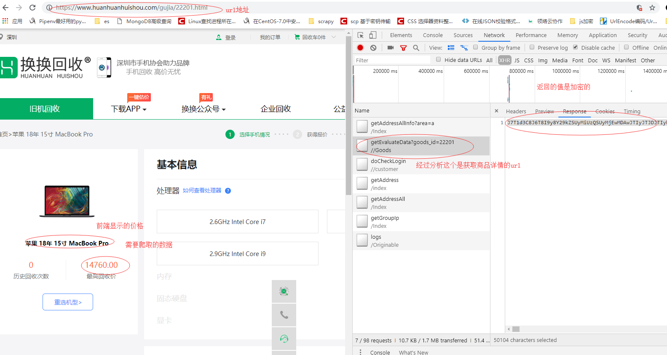This screenshot has height=355, width=667.
Task: Switch to large request rows view
Action: (451, 48)
